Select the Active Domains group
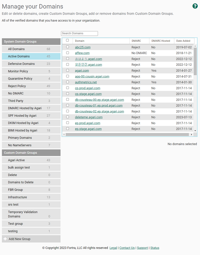The width and height of the screenshot is (200, 255). tap(31, 56)
